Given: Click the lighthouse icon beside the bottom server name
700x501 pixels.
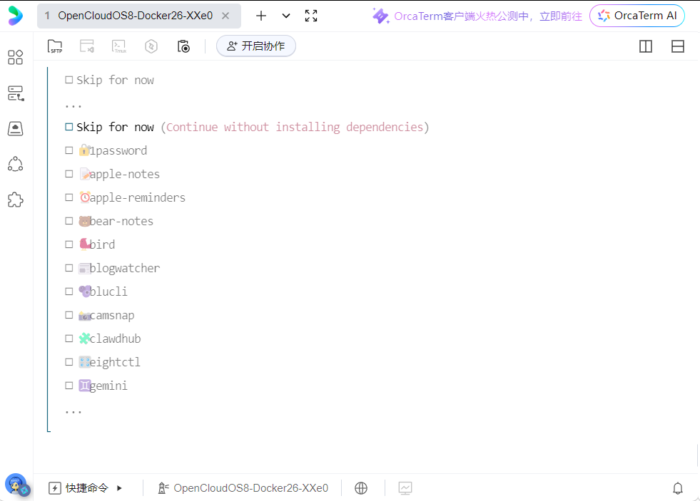Looking at the screenshot, I should (x=163, y=488).
